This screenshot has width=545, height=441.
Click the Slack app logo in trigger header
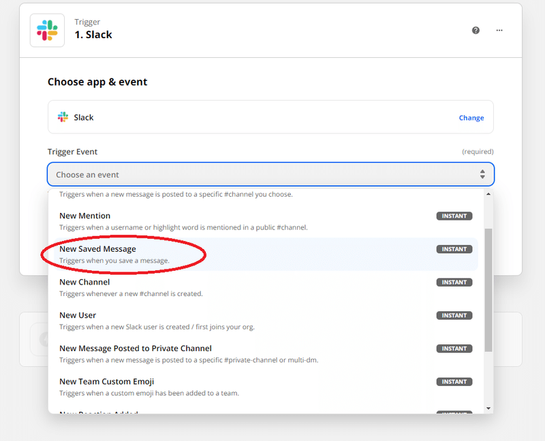tap(47, 30)
